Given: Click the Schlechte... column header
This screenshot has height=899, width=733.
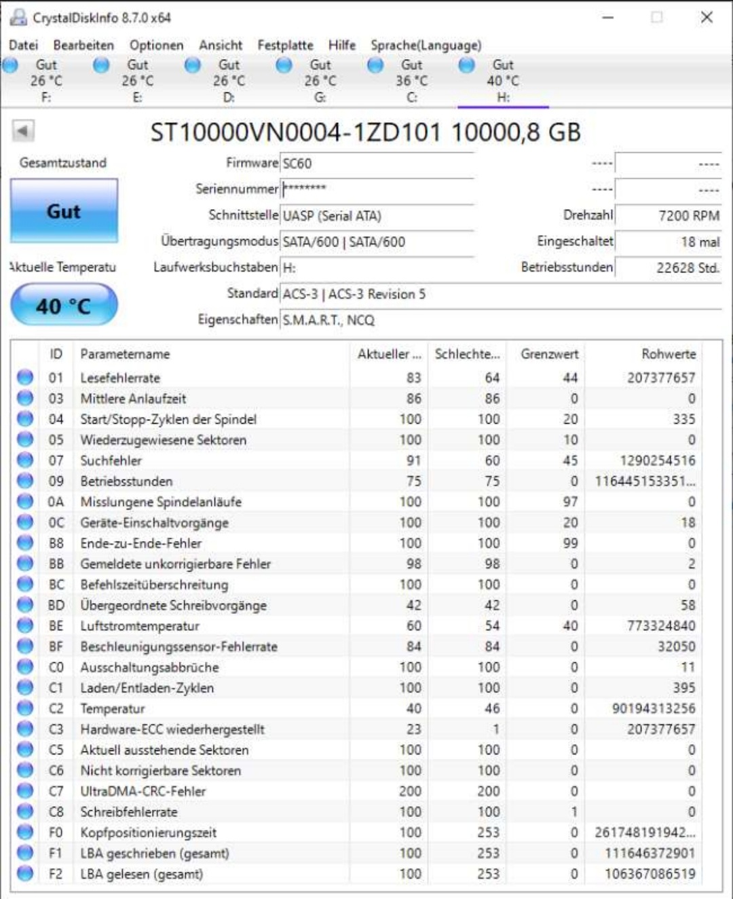Looking at the screenshot, I should pos(468,354).
